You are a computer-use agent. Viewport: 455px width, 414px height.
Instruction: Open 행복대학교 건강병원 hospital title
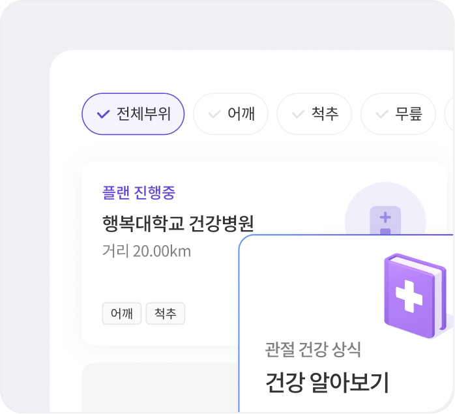[178, 224]
